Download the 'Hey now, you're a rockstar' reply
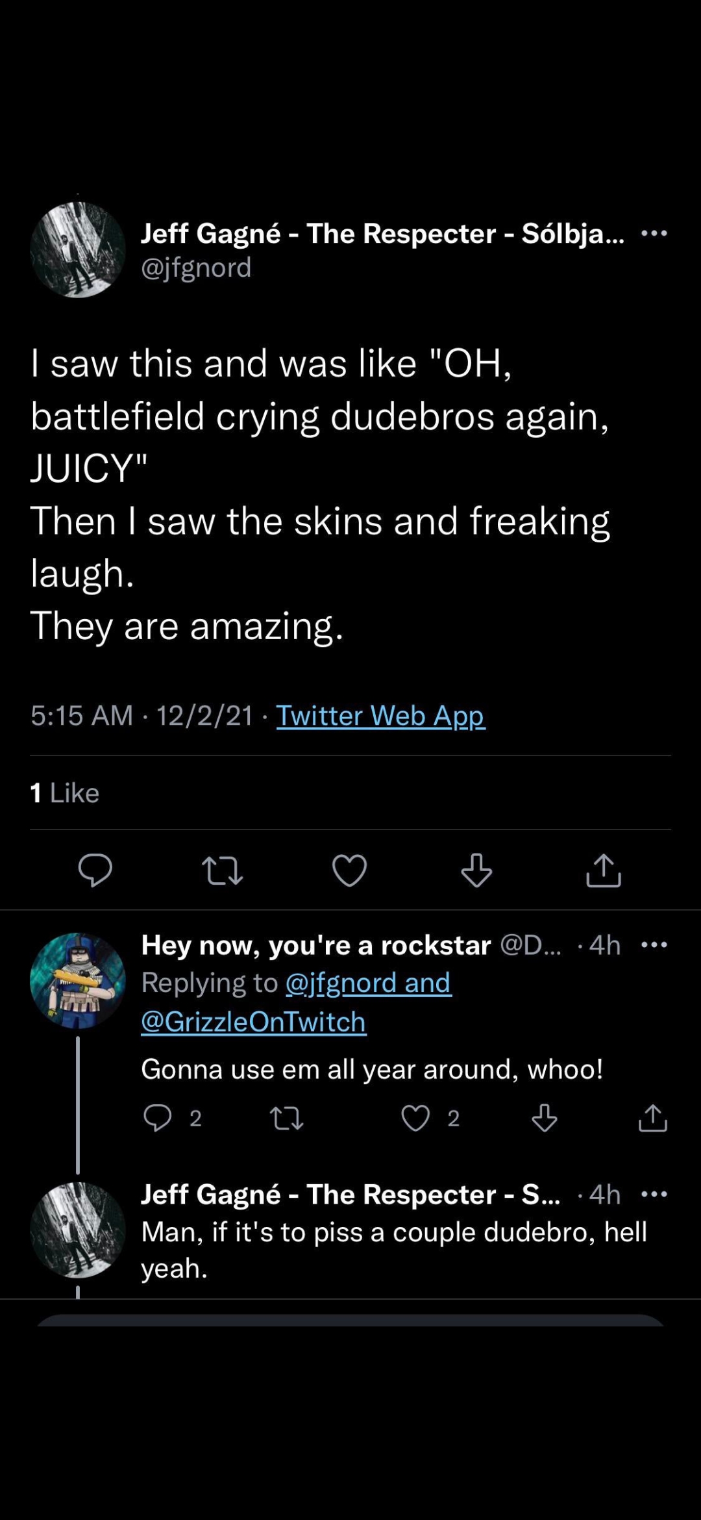The height and width of the screenshot is (1520, 701). [544, 1118]
